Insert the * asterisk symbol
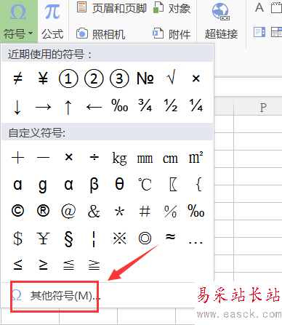 tap(119, 212)
